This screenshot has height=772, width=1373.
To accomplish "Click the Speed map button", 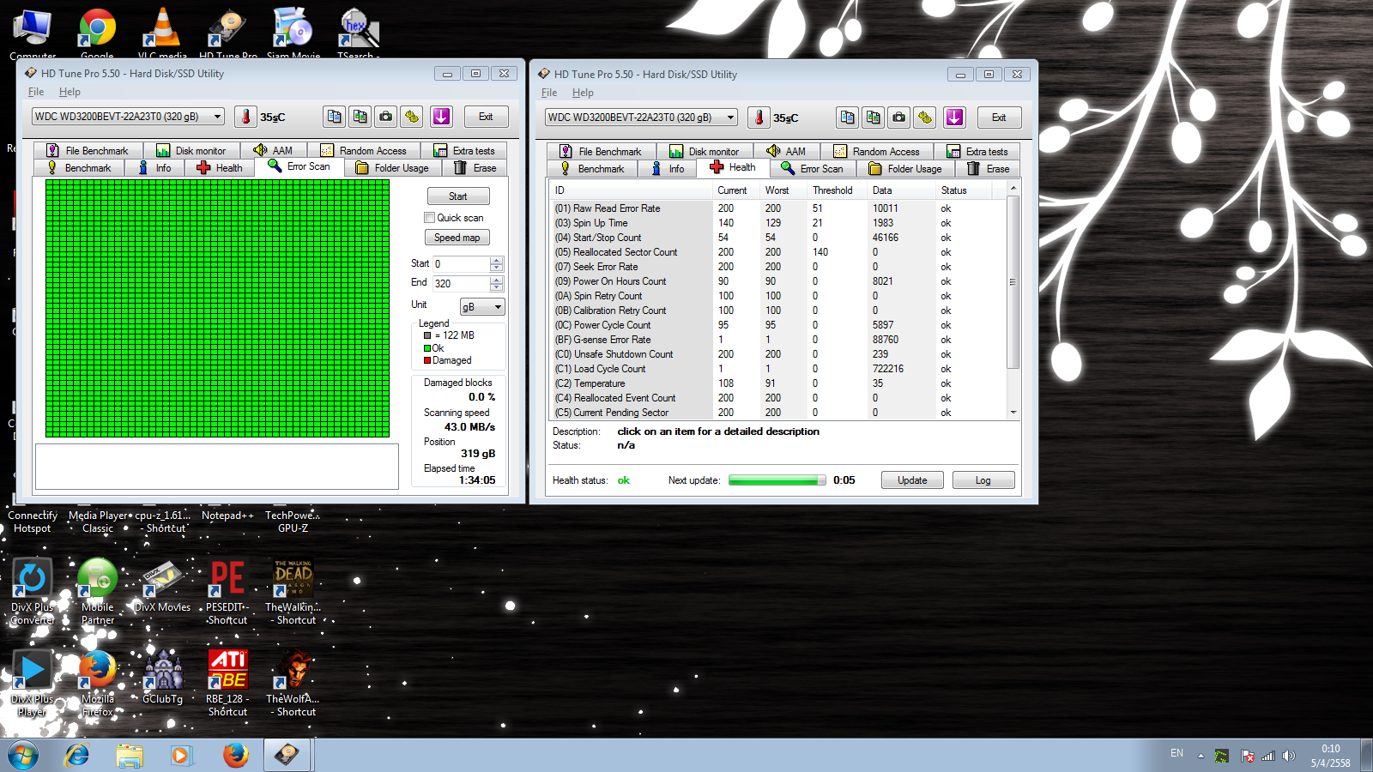I will pyautogui.click(x=457, y=238).
